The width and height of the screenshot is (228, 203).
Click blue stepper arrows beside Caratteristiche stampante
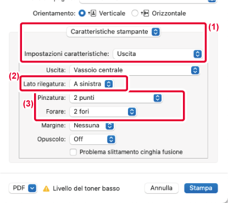click(x=155, y=32)
